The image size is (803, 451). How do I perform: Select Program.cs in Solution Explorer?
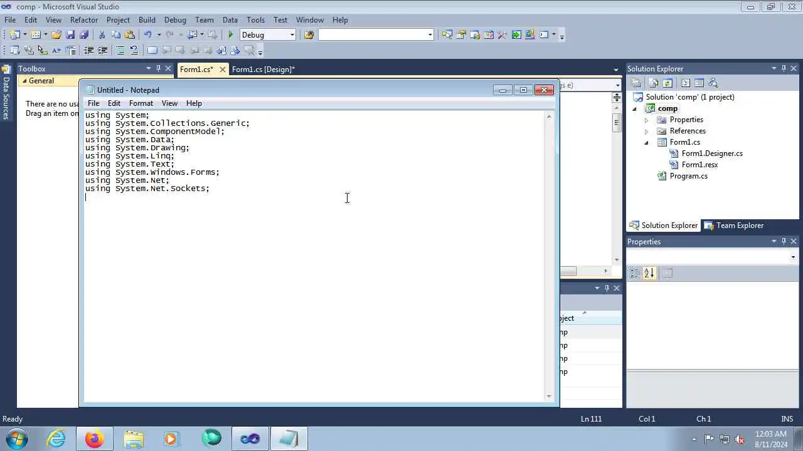tap(688, 176)
